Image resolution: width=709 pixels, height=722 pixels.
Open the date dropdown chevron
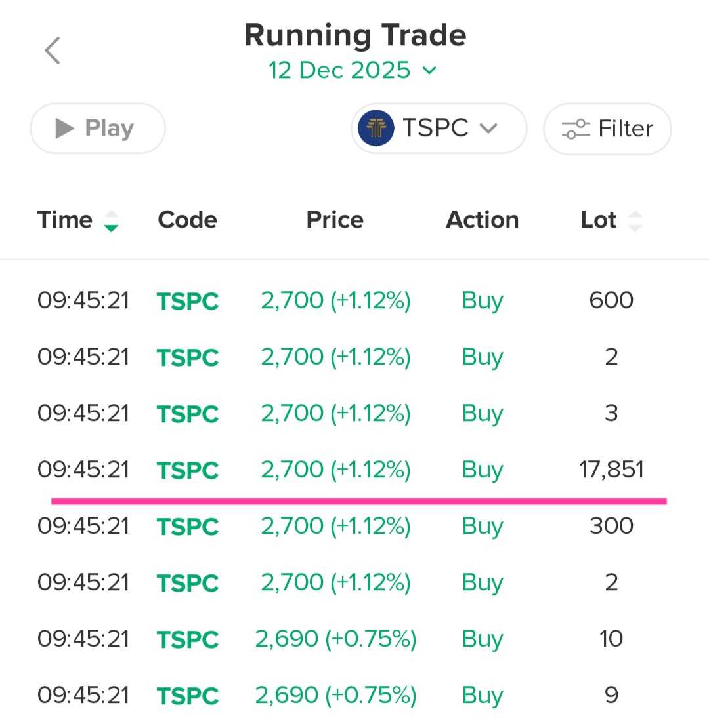pos(429,70)
